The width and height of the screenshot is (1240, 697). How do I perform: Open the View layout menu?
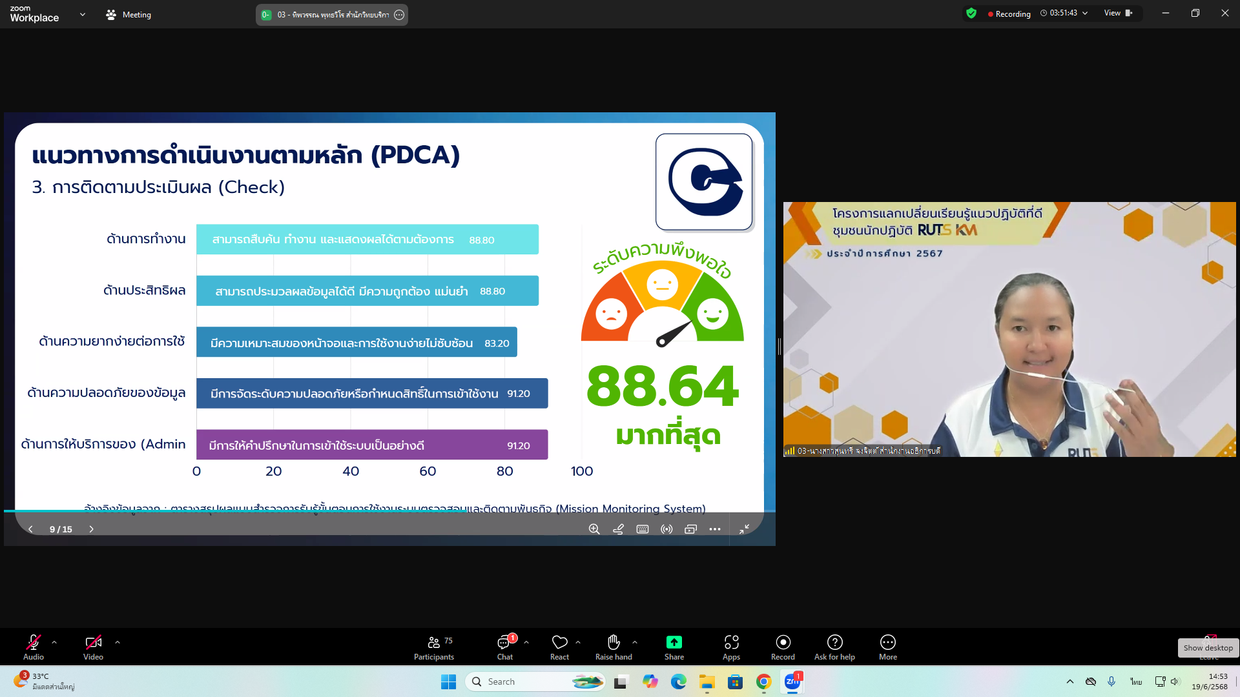1118,13
